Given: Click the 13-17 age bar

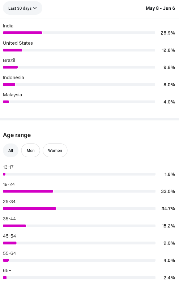Looking at the screenshot, I should click(79, 174).
